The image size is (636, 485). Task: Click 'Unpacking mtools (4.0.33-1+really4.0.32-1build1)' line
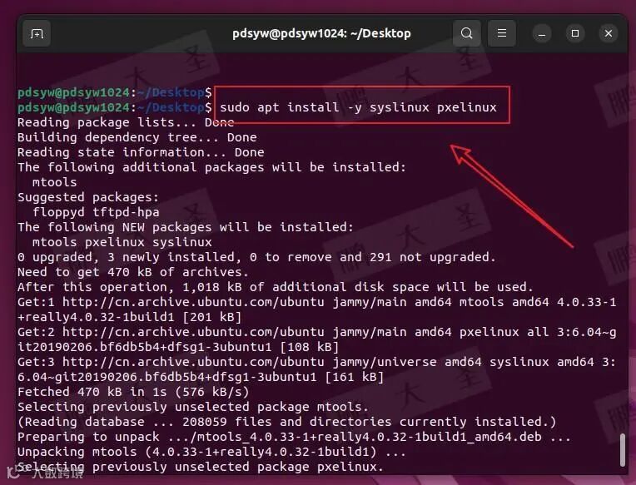211,453
